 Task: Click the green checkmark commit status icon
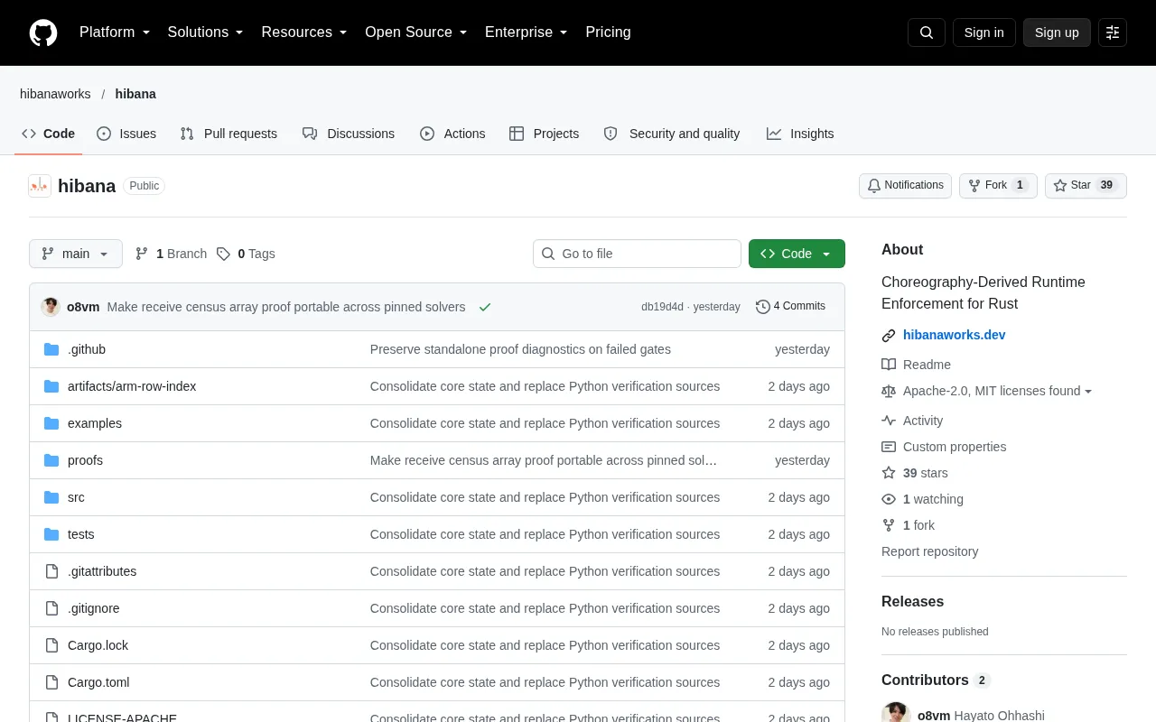pos(485,307)
